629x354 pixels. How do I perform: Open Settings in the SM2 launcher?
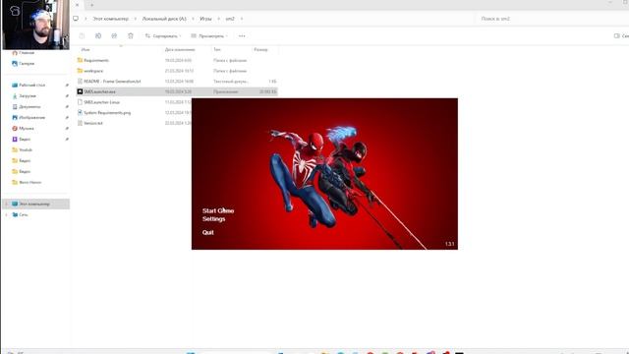[x=213, y=219]
